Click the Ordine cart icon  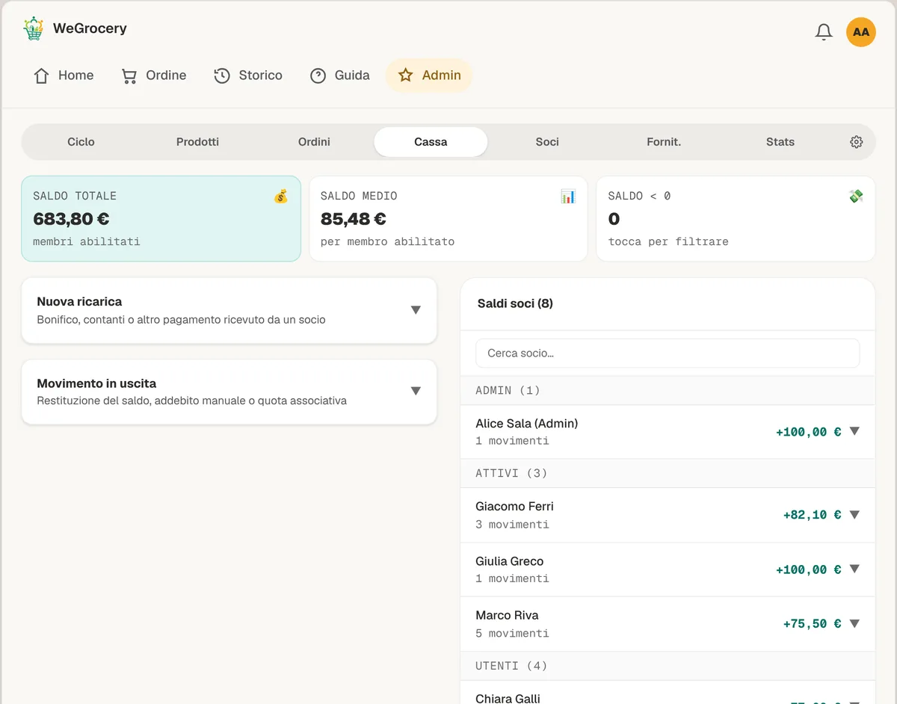click(129, 75)
